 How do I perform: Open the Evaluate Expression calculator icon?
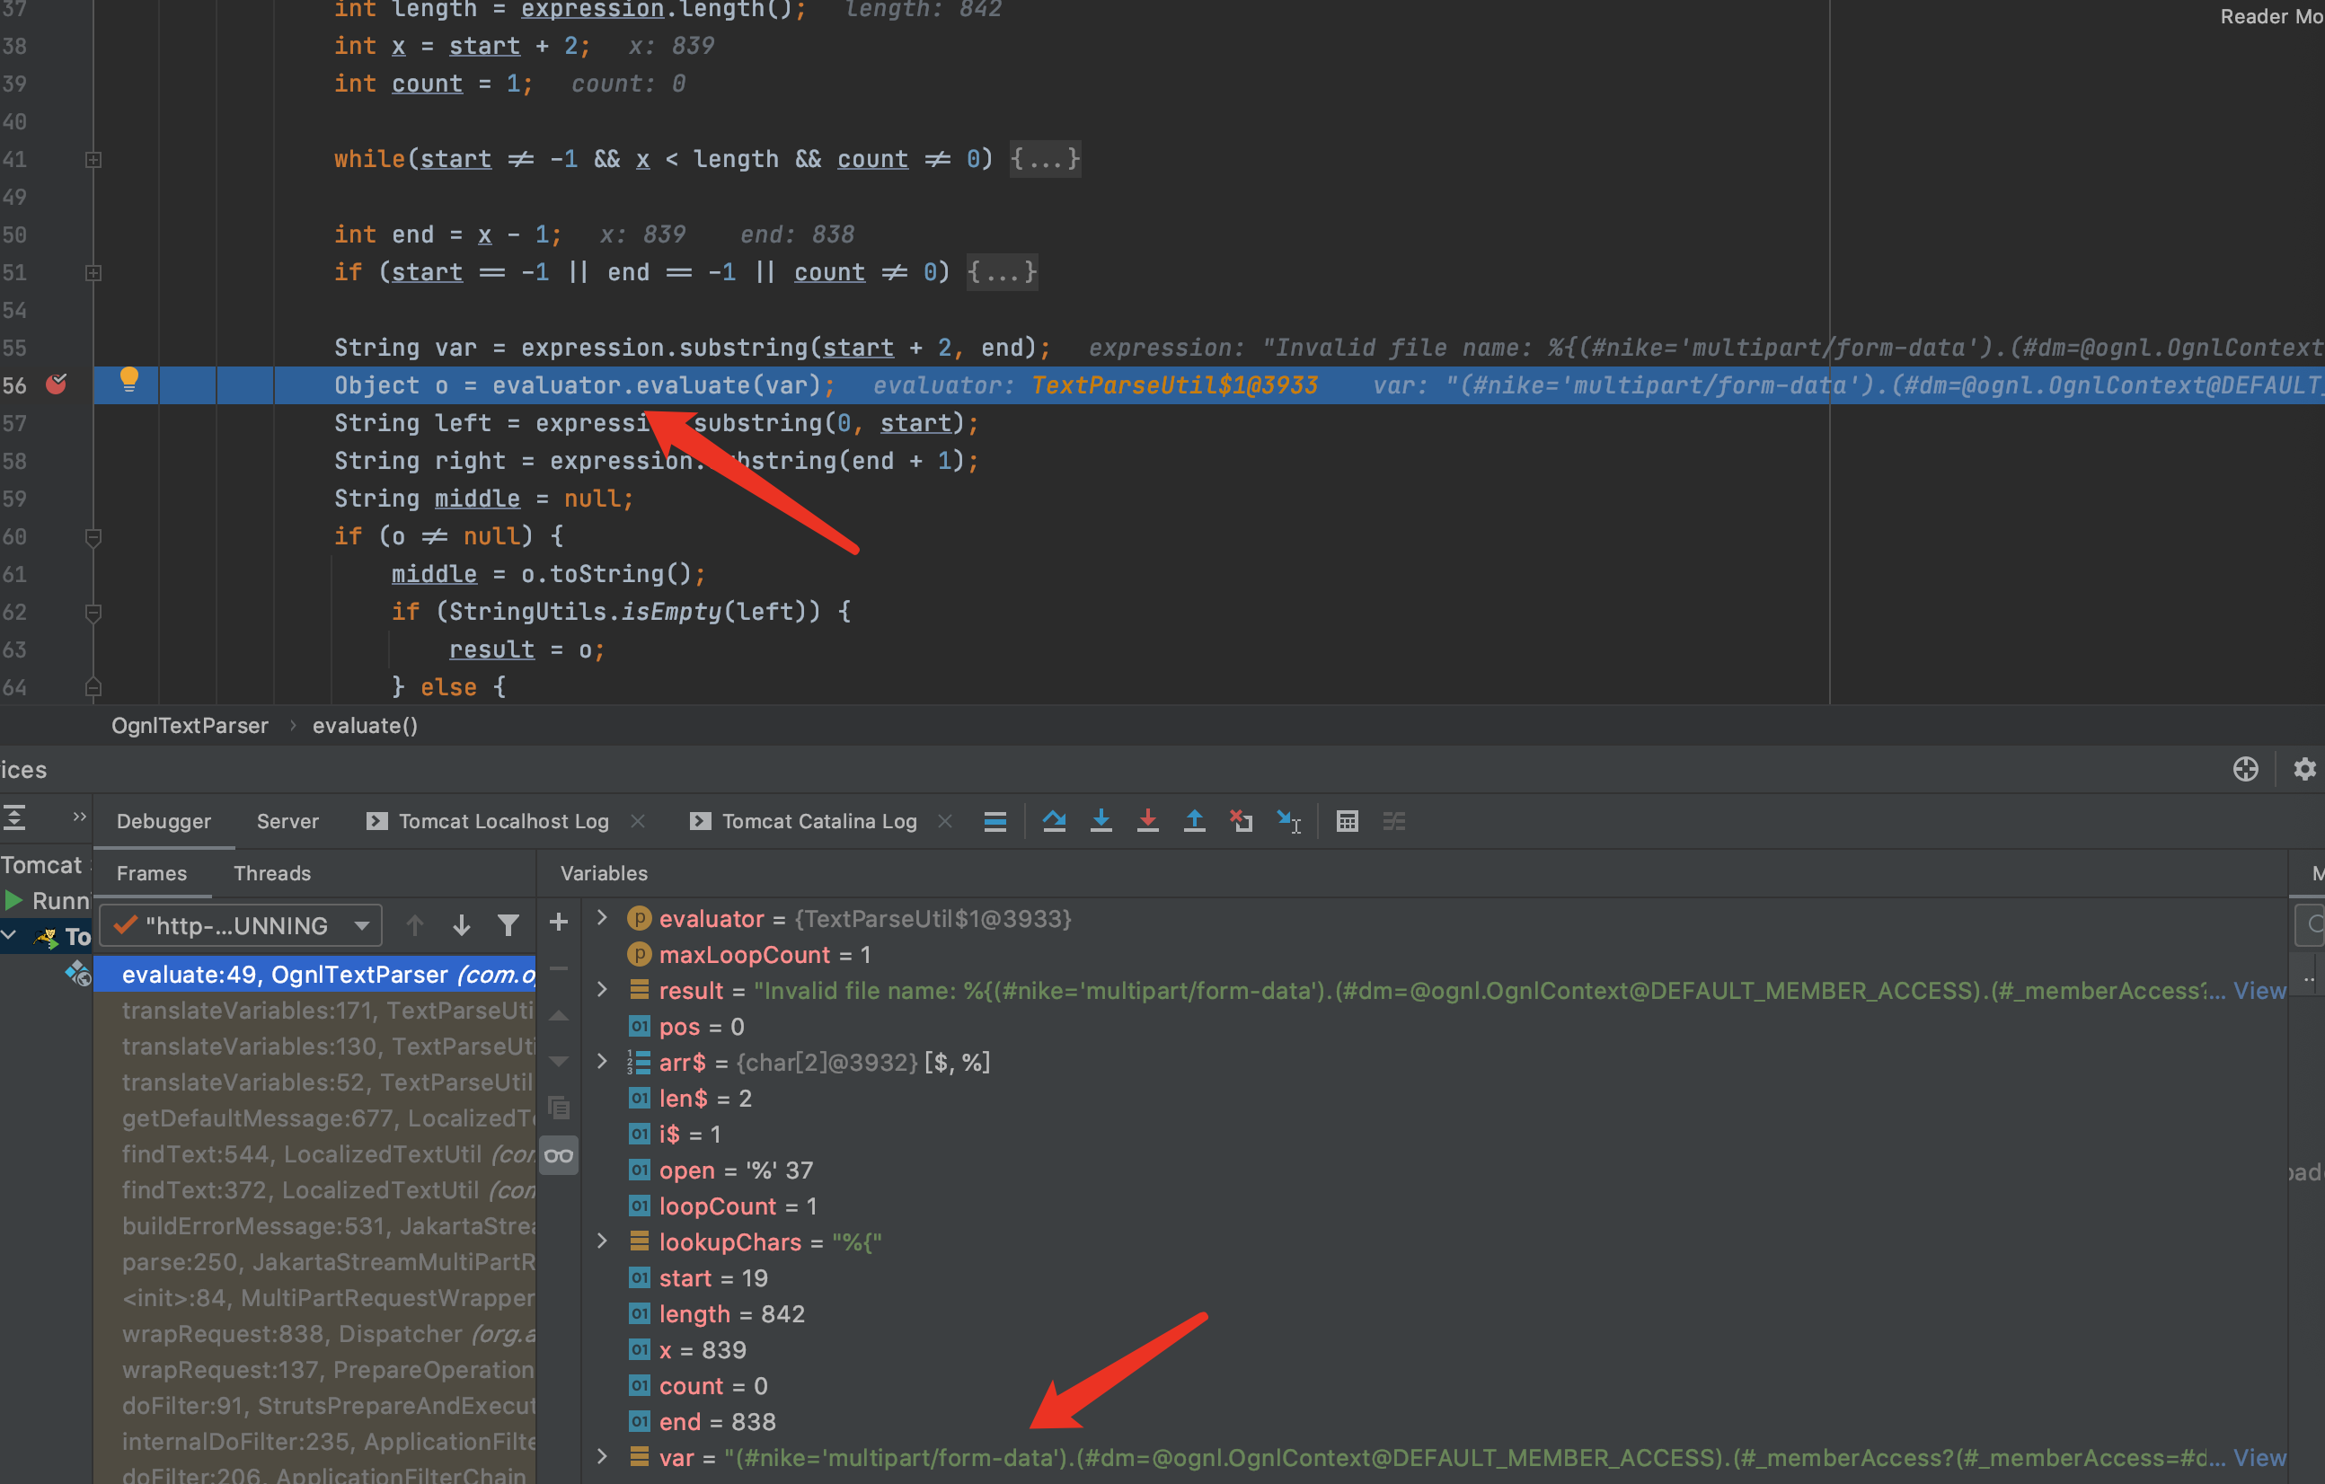coord(1347,821)
